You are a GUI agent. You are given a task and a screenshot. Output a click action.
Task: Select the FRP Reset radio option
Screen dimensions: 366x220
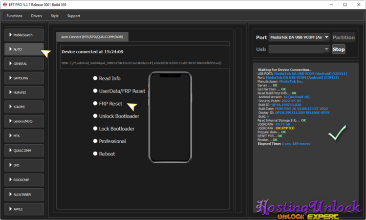click(x=95, y=104)
